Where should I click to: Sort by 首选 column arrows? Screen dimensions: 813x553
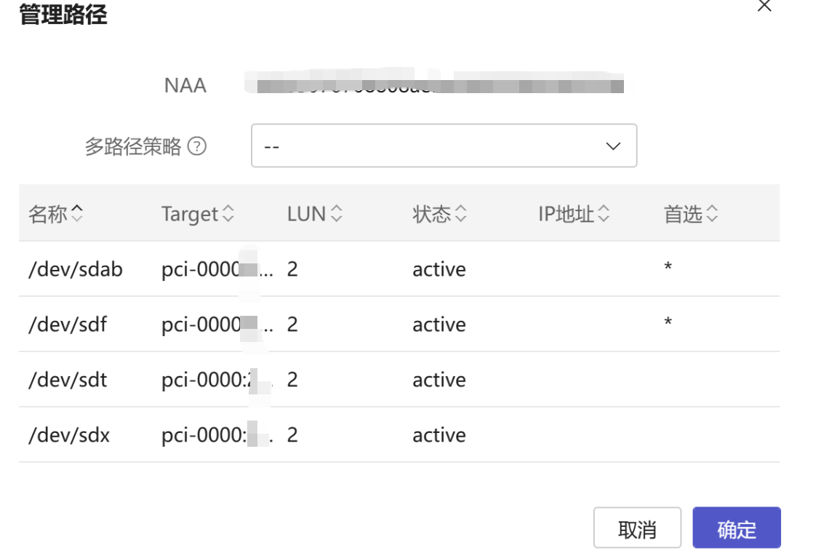coord(712,214)
